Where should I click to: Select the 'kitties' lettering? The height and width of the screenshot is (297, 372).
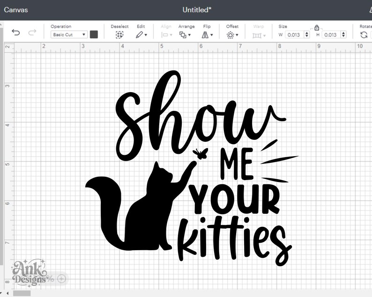[234, 240]
